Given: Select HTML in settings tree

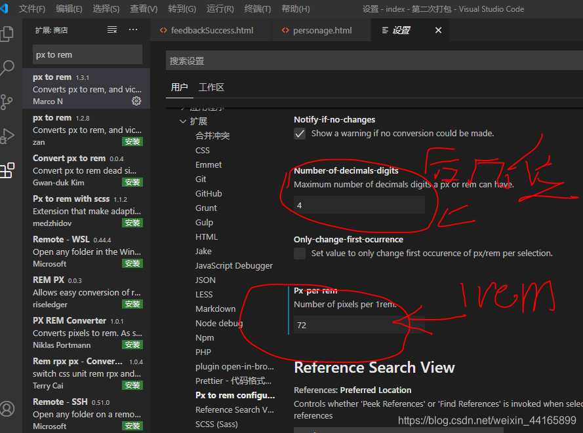Looking at the screenshot, I should pos(207,237).
